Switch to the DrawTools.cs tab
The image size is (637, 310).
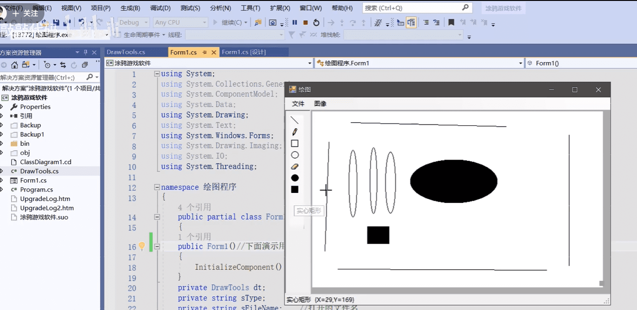click(126, 52)
